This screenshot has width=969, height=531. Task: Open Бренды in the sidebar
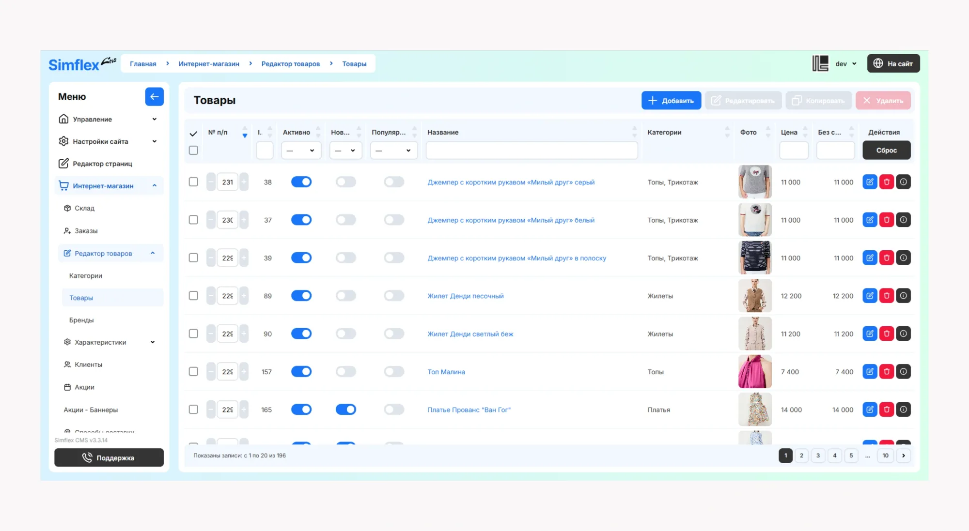[81, 320]
